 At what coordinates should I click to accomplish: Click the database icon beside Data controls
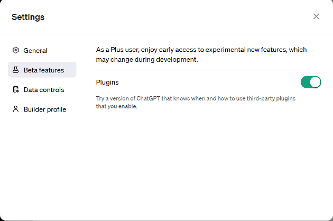tap(16, 90)
